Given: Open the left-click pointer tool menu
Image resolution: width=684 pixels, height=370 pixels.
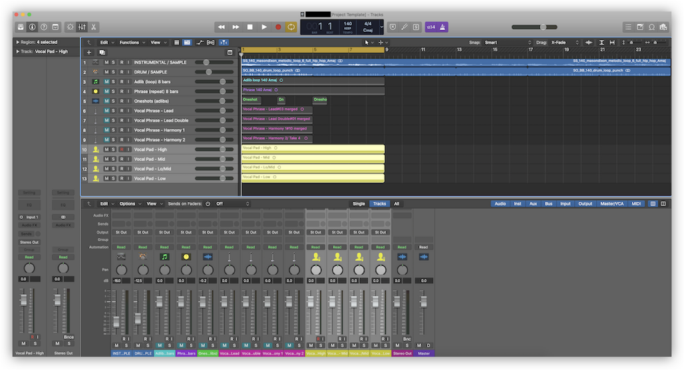Looking at the screenshot, I should [x=368, y=42].
